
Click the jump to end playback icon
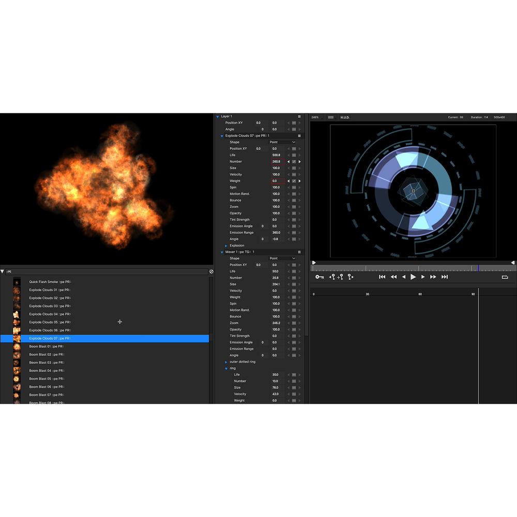[444, 277]
